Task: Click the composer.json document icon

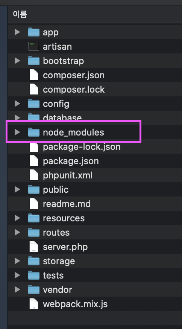Action: tap(34, 75)
